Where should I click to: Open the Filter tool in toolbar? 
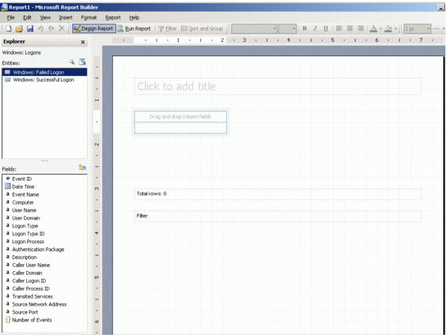[x=168, y=28]
